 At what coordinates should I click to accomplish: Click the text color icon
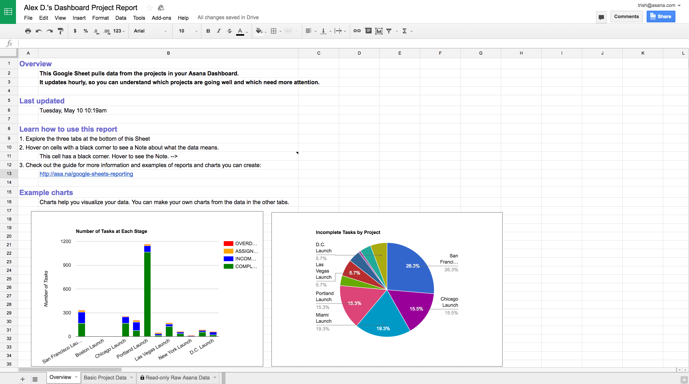pos(239,30)
